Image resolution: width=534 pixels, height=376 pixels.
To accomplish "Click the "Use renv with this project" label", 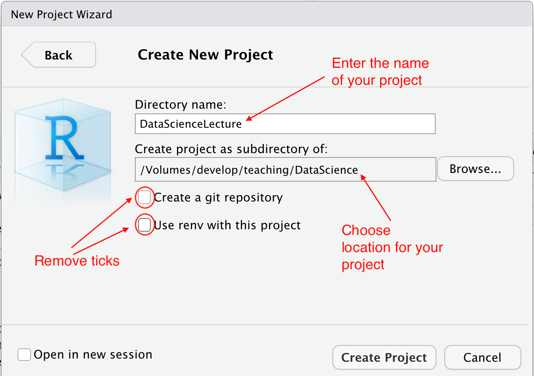I will (x=227, y=225).
